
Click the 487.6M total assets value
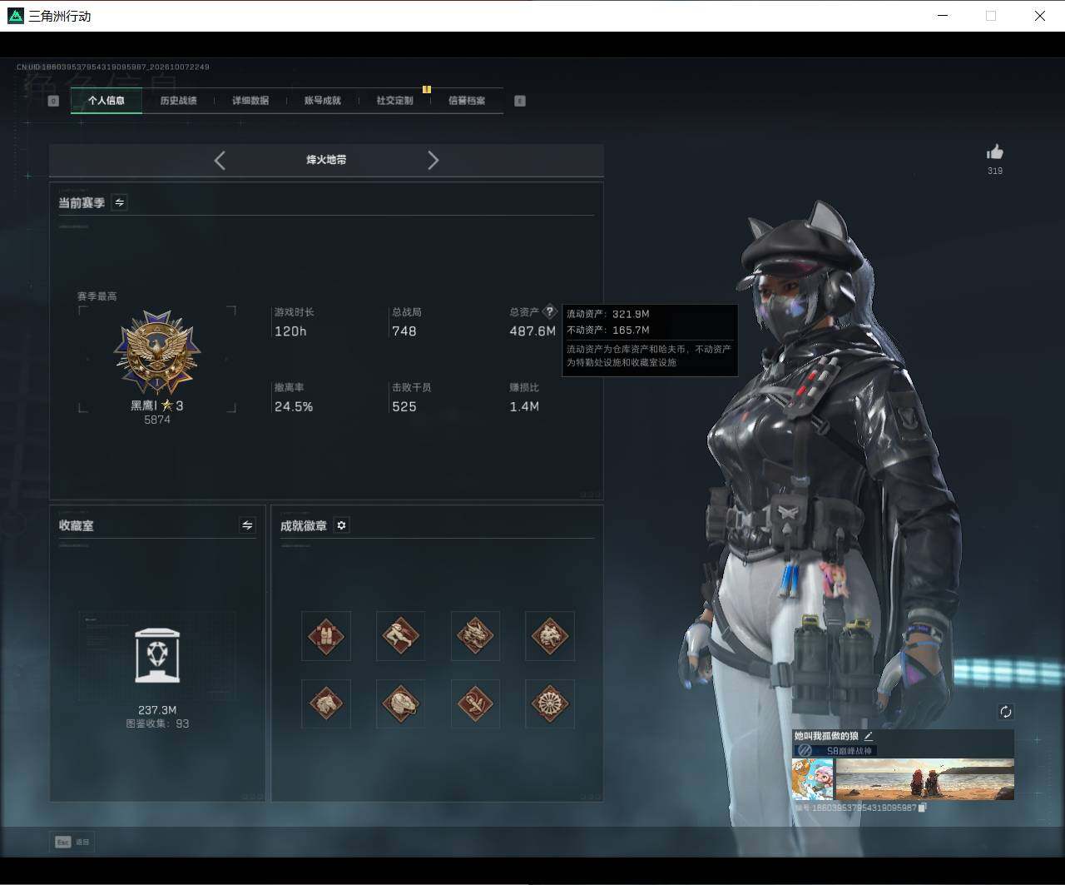[532, 331]
